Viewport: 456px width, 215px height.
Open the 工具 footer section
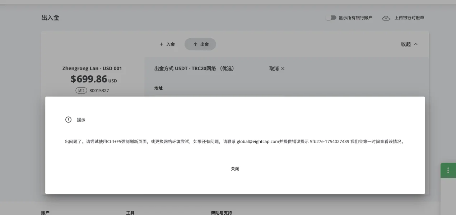(x=130, y=212)
